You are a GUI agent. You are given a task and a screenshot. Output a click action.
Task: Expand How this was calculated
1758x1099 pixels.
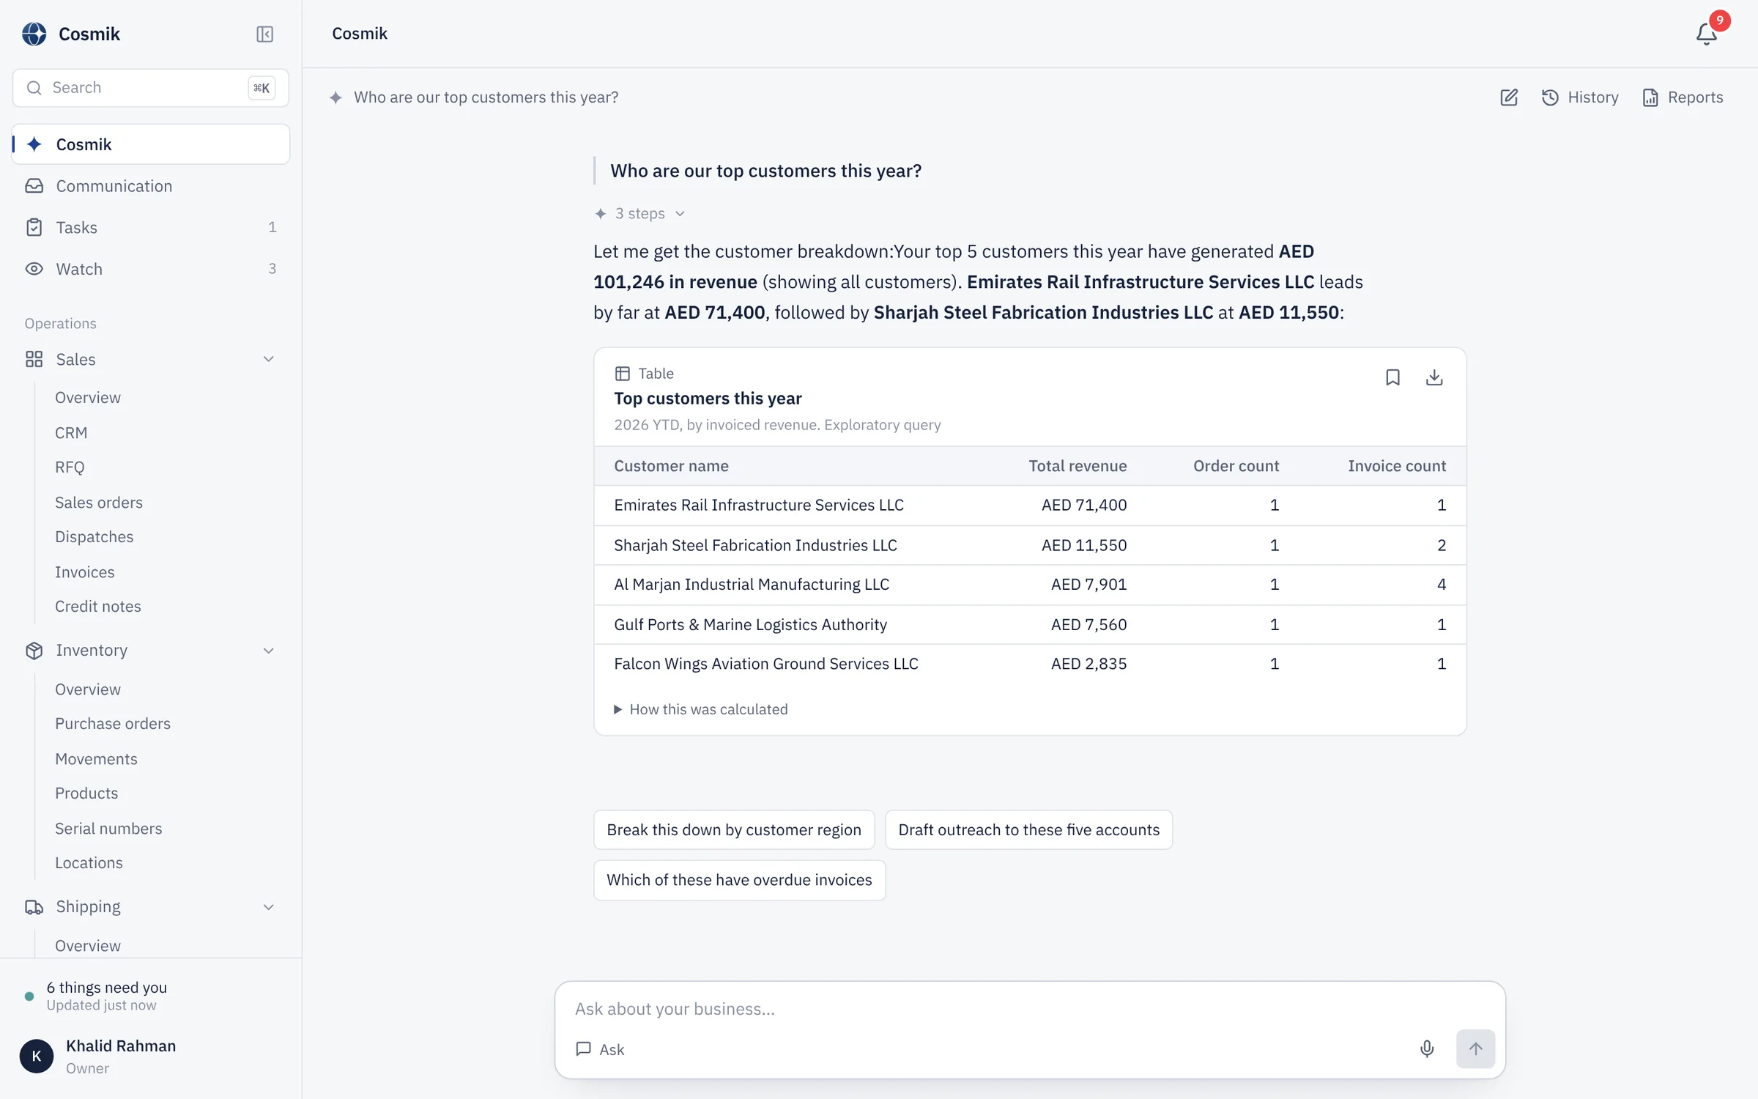pos(701,709)
